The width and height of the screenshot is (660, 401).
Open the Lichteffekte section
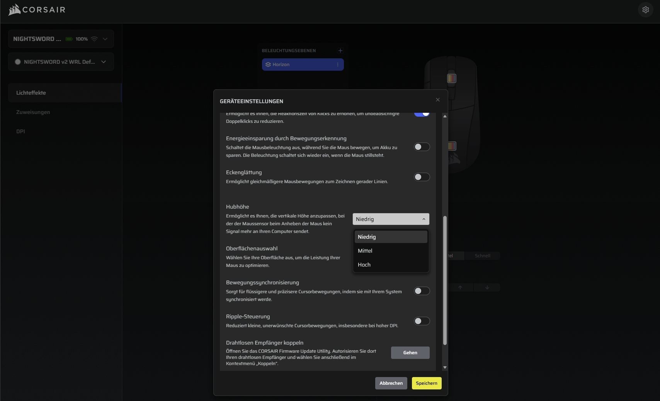[65, 93]
